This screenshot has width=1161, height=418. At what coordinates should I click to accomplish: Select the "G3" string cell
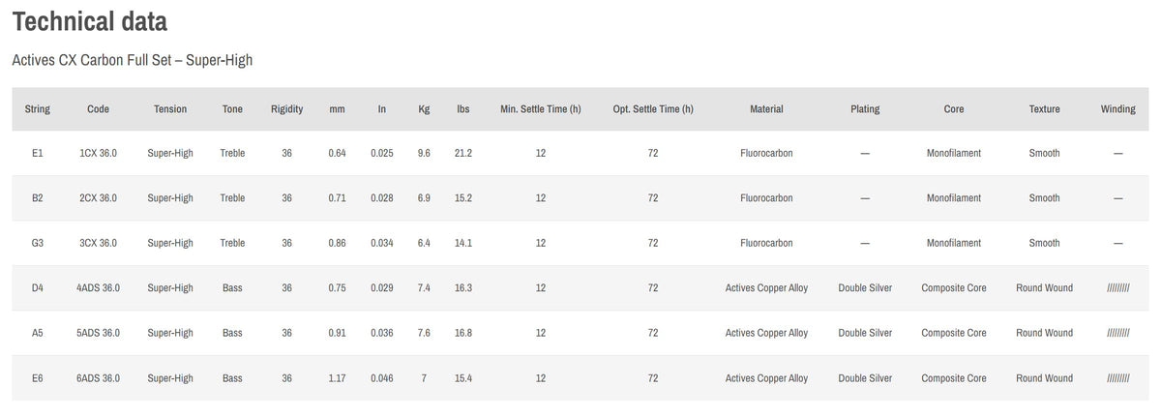tap(38, 243)
